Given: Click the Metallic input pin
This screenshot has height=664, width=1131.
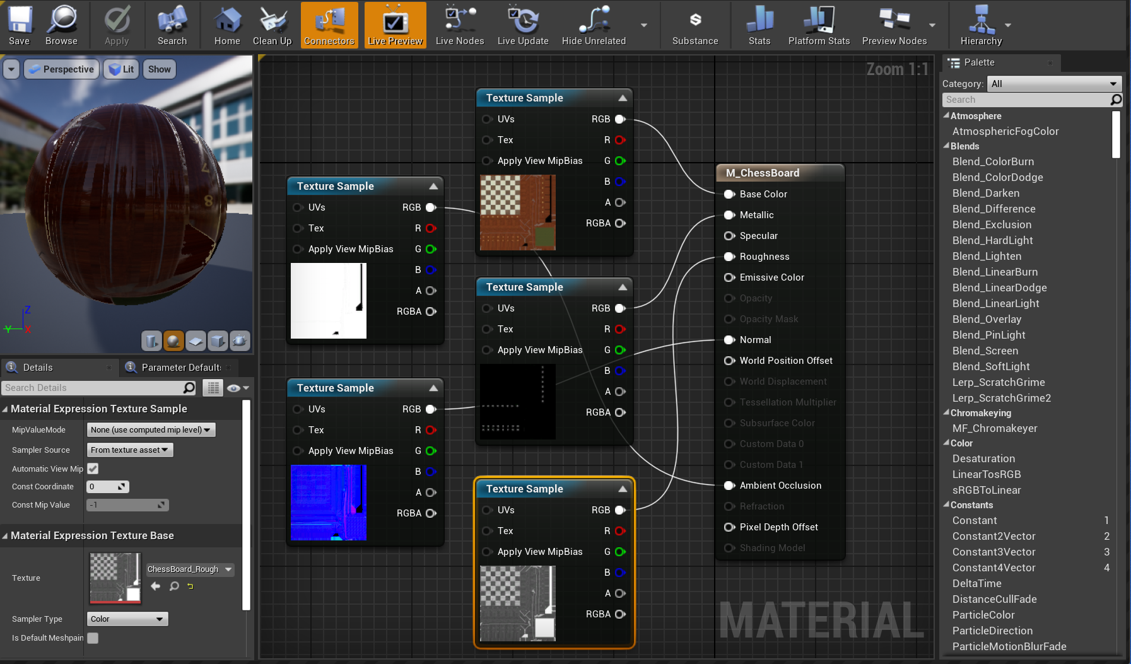Looking at the screenshot, I should (729, 215).
